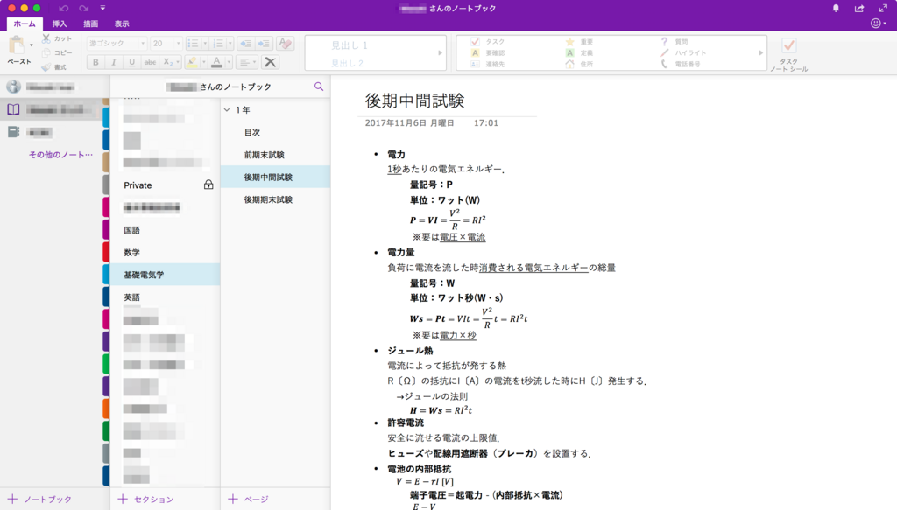Click the delete X icon in ribbon

[271, 62]
